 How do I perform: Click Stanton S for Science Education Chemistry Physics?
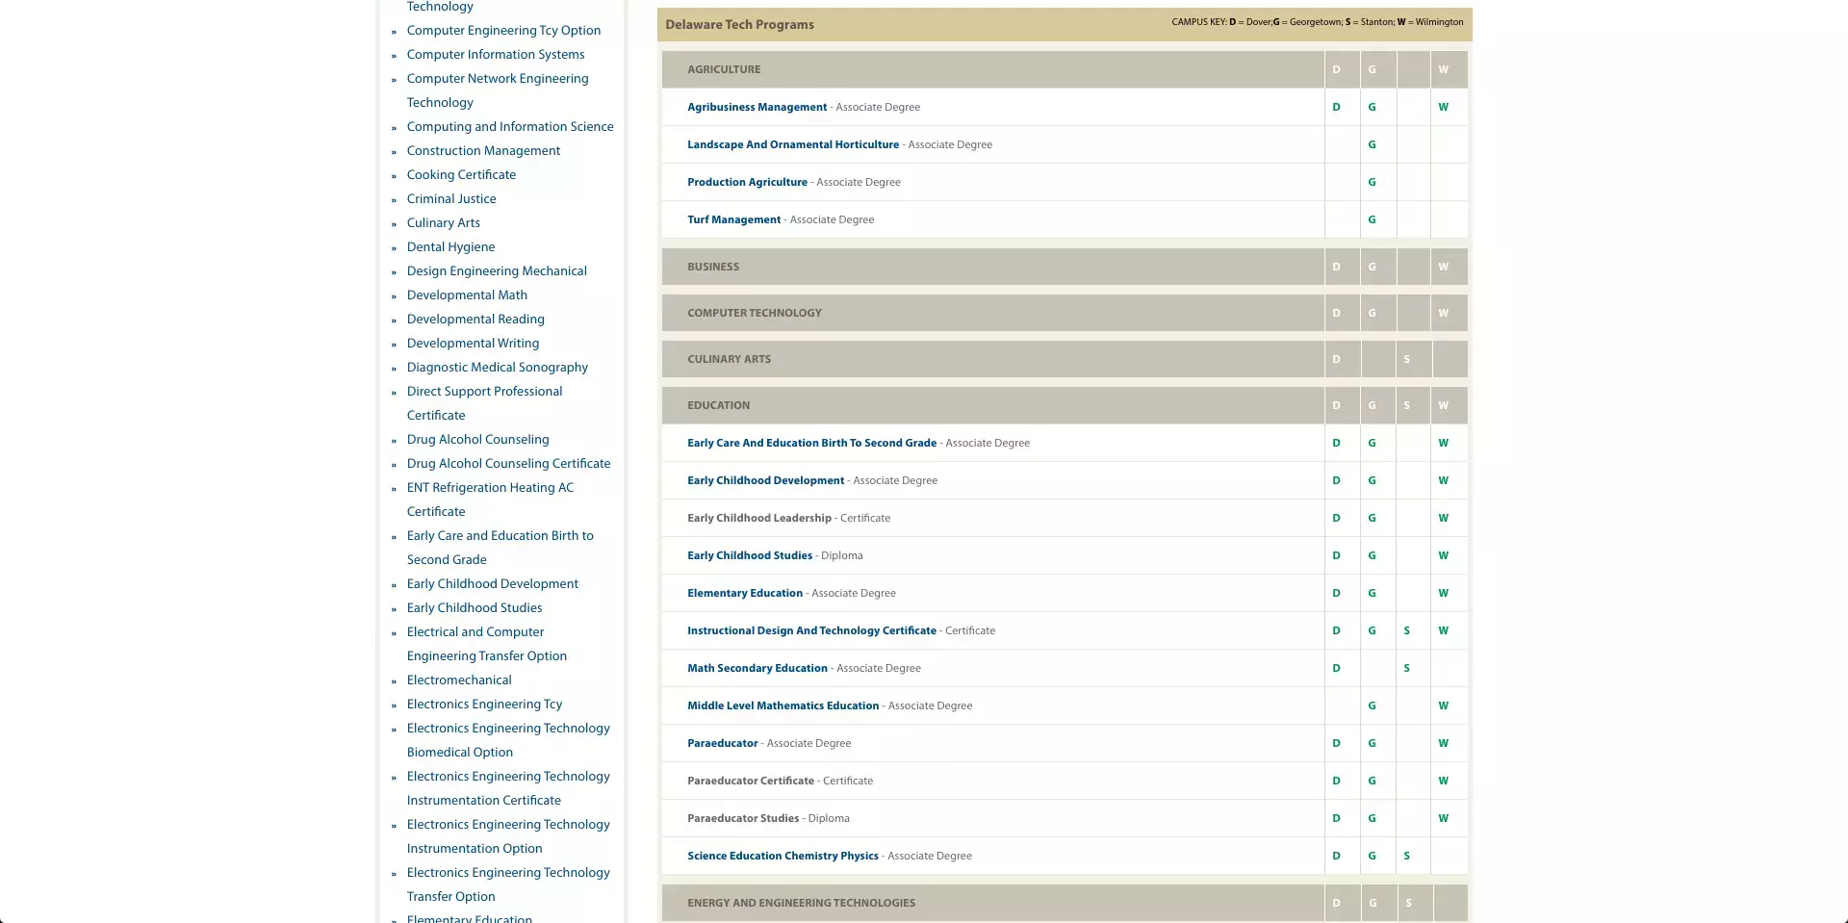[1406, 856]
